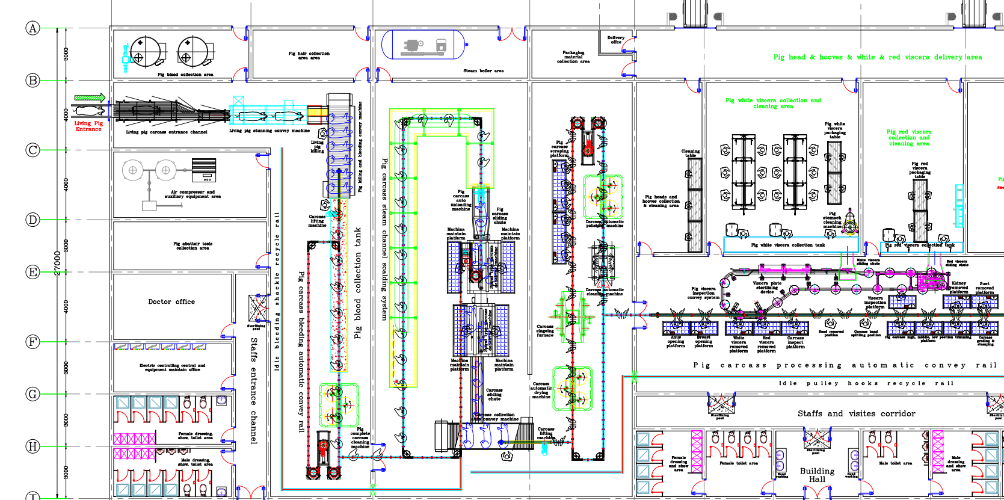The image size is (1004, 500).
Task: Click 'Carcass automatic polishing machine' label
Action: (605, 223)
